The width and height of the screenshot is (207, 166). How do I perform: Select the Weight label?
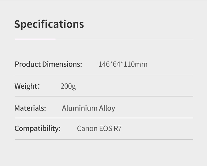26,86
